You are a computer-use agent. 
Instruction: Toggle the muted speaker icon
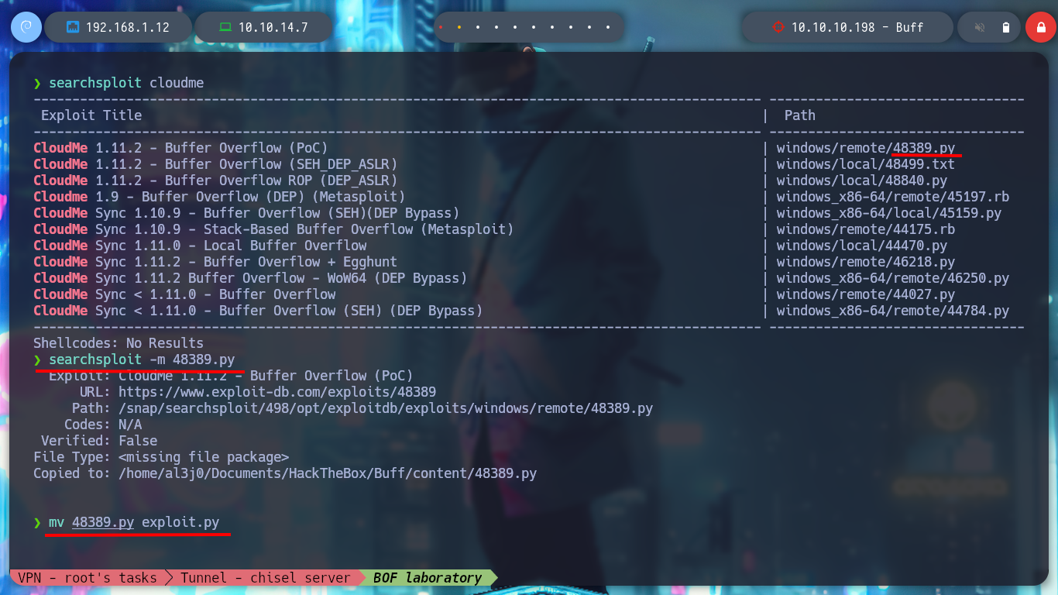(980, 27)
